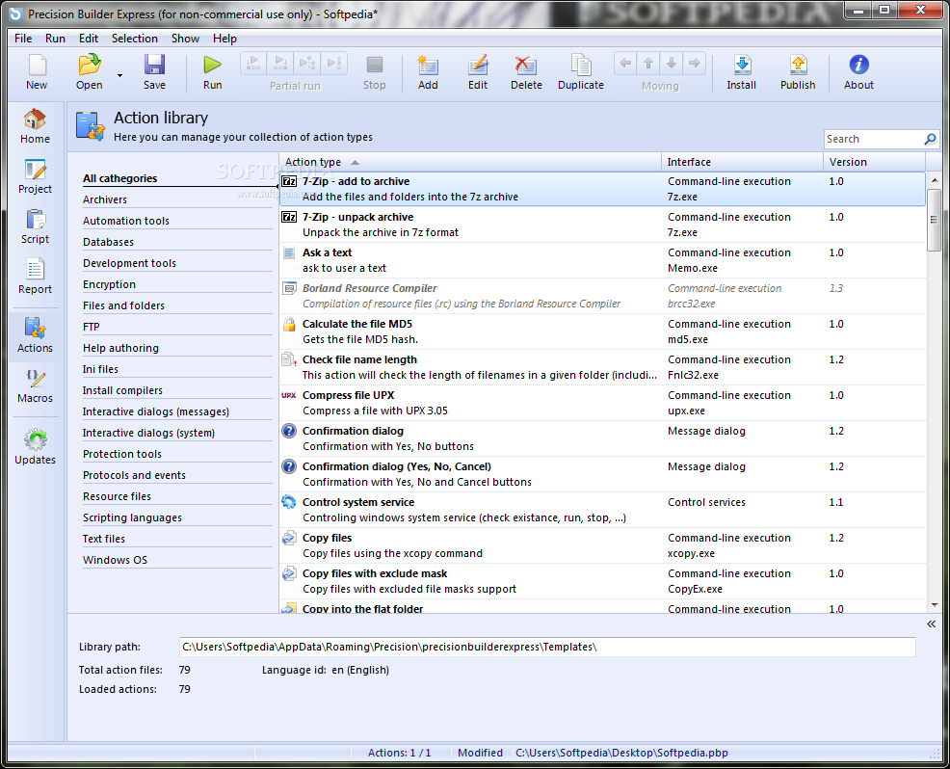Screen dimensions: 950x769
Task: Sort by the Action type column header
Action: pyautogui.click(x=470, y=162)
